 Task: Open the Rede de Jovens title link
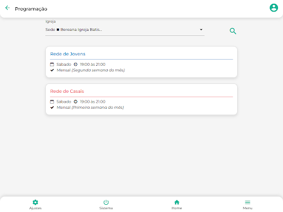click(67, 54)
